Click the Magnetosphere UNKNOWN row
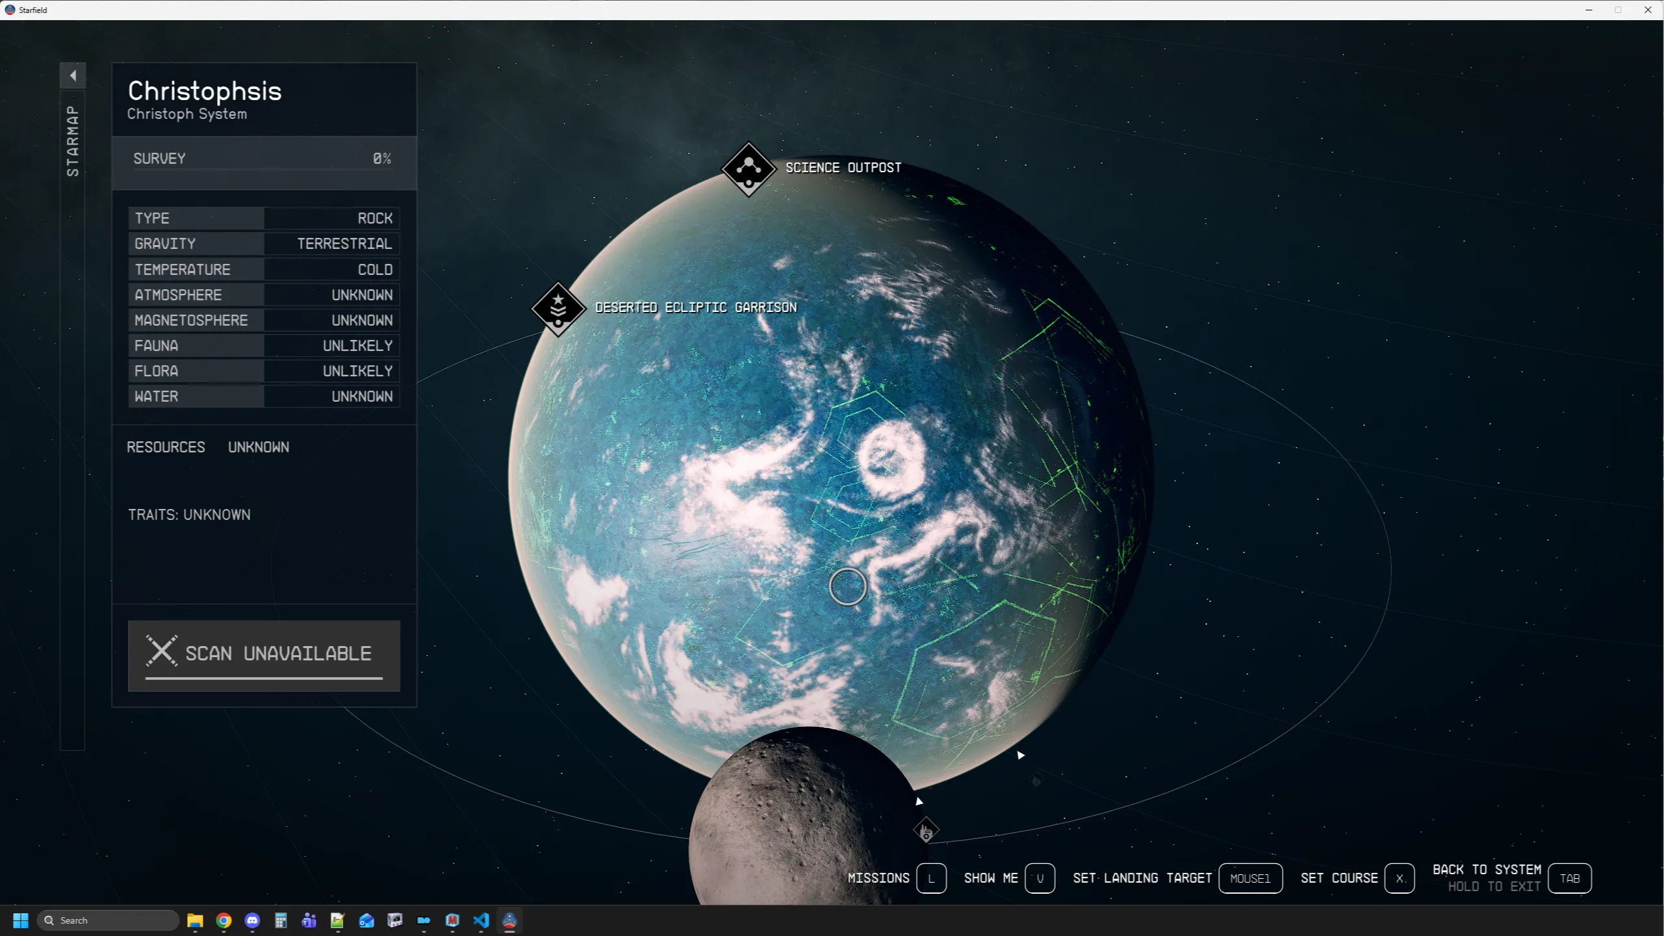This screenshot has height=936, width=1664. 264,320
